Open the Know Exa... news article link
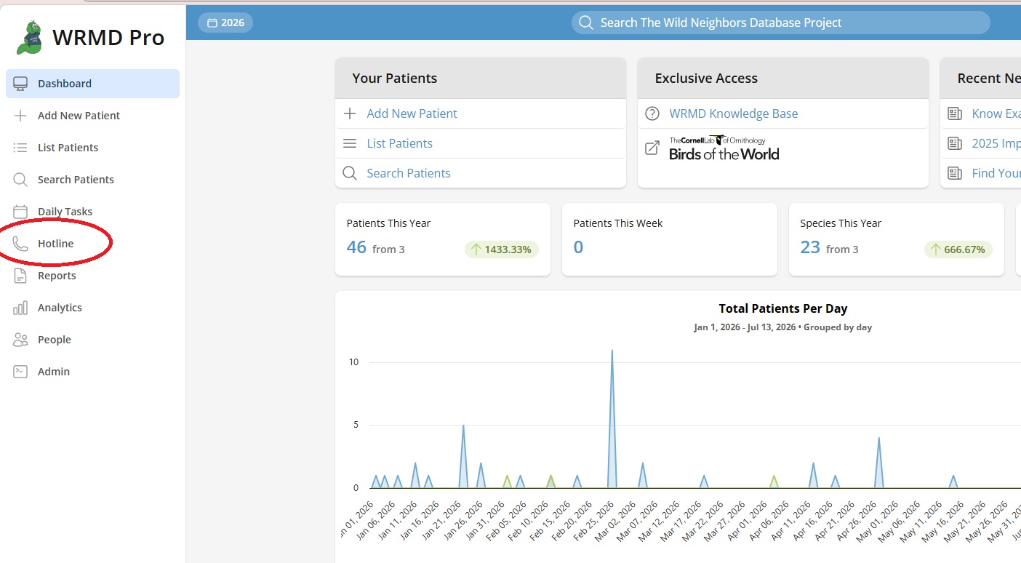Screen dimensions: 1021x563 pos(996,113)
